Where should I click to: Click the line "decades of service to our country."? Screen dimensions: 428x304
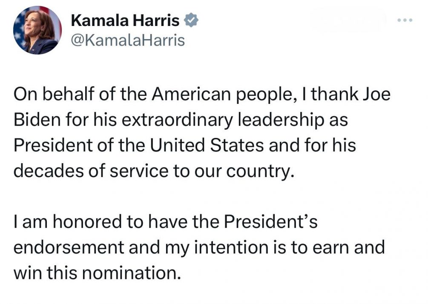point(154,170)
